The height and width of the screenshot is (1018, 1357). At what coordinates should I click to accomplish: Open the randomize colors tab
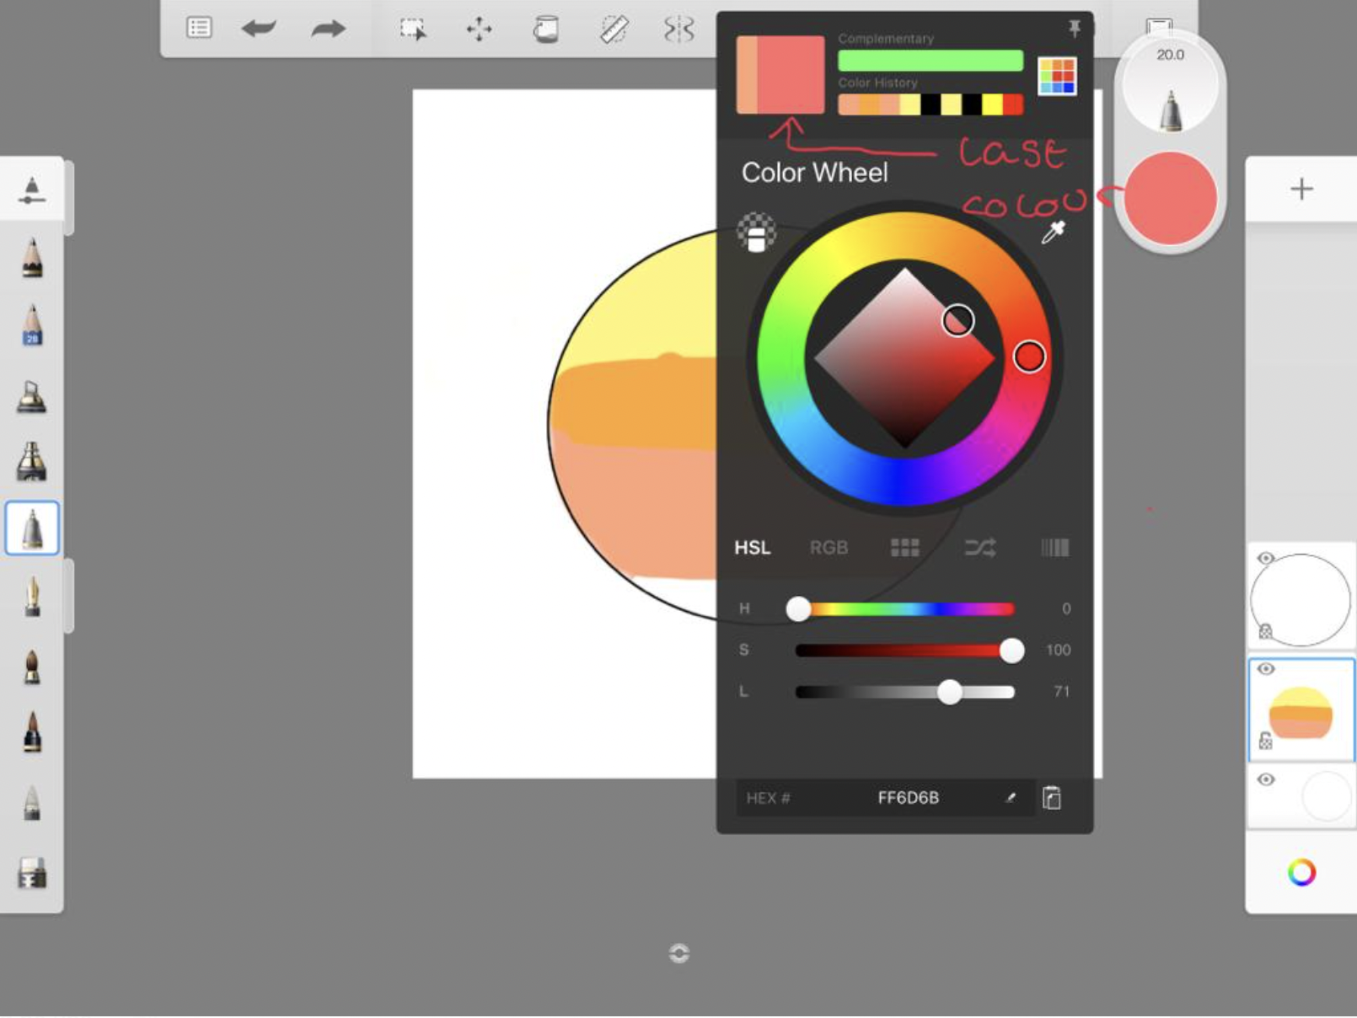pos(980,548)
